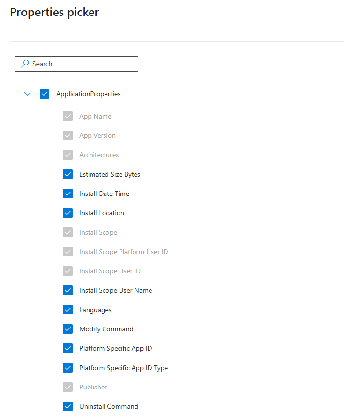344x418 pixels.
Task: Click the Modify Command label
Action: point(106,329)
